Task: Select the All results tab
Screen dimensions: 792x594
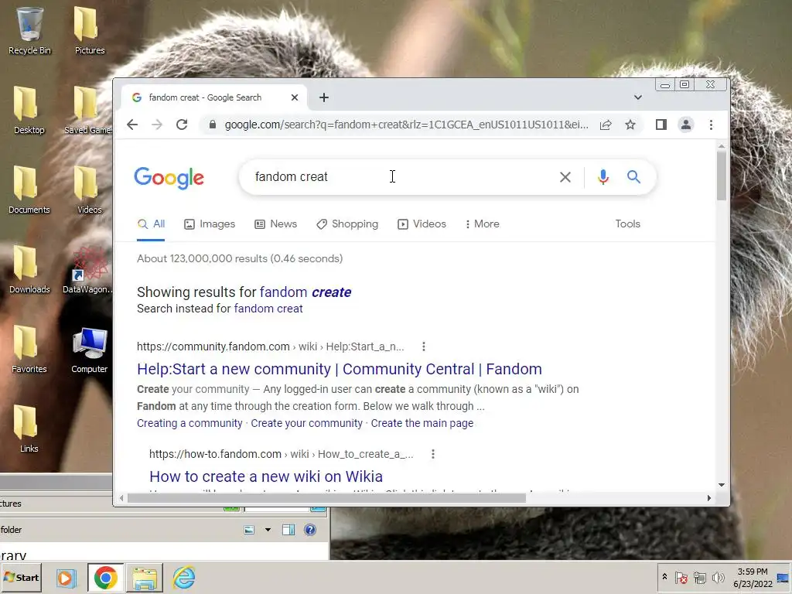Action: coord(152,224)
